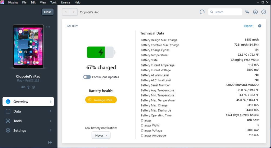Screen dimensions: 271x148
Task: Collapse the sidebar with the arrow icon
Action: click(x=50, y=142)
